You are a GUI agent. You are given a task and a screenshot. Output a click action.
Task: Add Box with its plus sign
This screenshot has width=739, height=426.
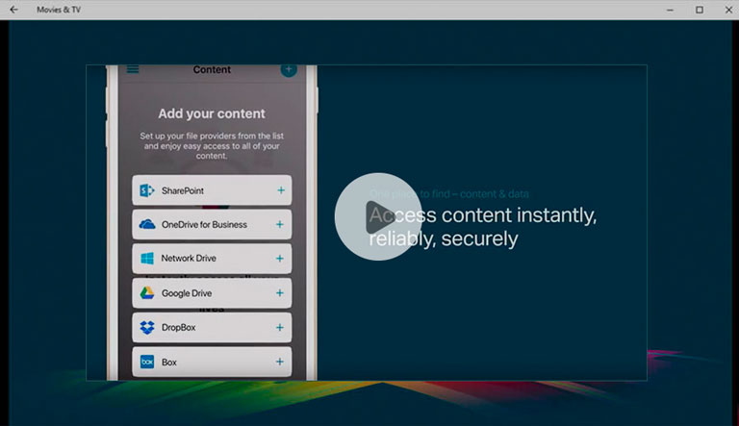click(280, 362)
